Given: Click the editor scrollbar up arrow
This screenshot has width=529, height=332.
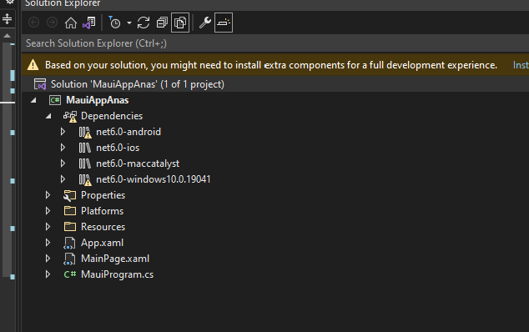Looking at the screenshot, I should (x=7, y=35).
